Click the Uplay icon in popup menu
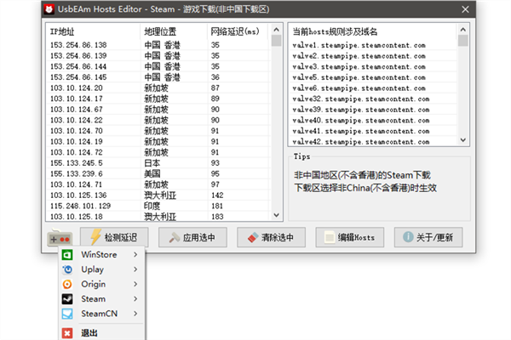This screenshot has height=340, width=511. 67,269
